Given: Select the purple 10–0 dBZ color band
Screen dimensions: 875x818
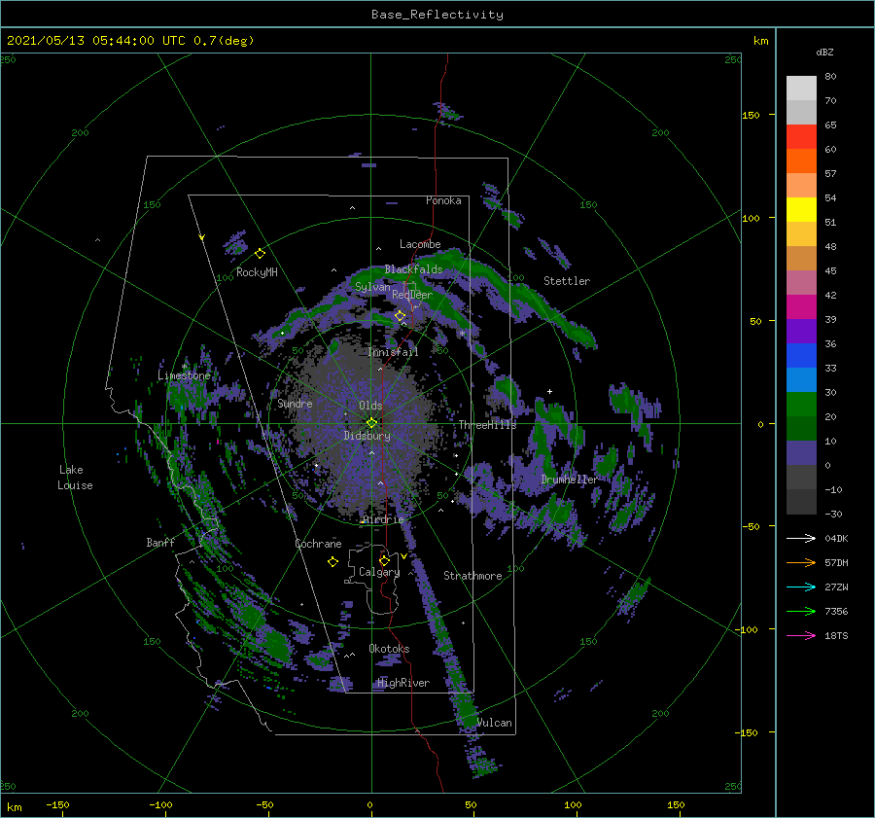Looking at the screenshot, I should click(x=801, y=453).
